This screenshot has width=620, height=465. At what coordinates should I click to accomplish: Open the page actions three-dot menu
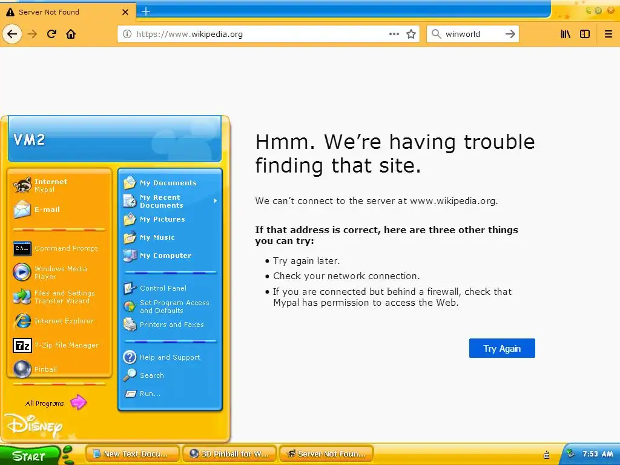point(394,34)
